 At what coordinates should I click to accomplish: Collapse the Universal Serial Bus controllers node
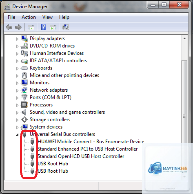(17, 135)
